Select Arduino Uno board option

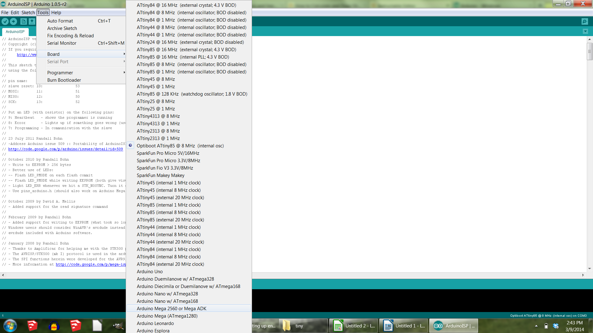tap(149, 272)
